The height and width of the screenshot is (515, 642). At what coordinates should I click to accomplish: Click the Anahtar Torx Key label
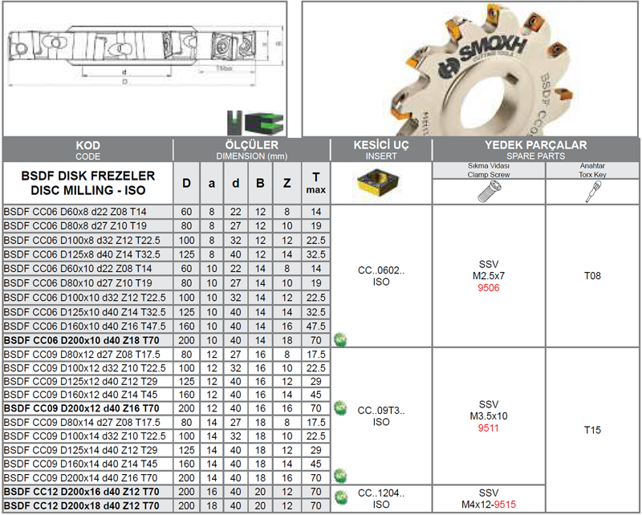tap(592, 170)
